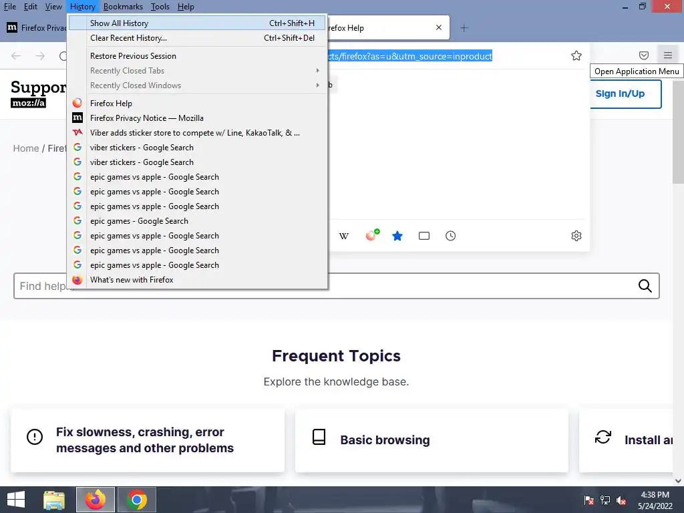Click the muted volume tray icon
The height and width of the screenshot is (513, 684).
621,500
